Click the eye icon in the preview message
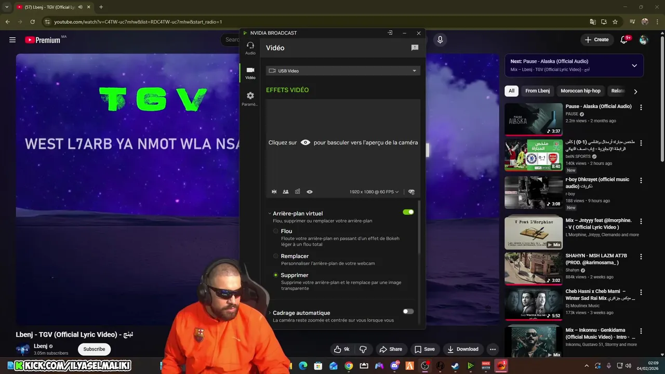 (305, 142)
